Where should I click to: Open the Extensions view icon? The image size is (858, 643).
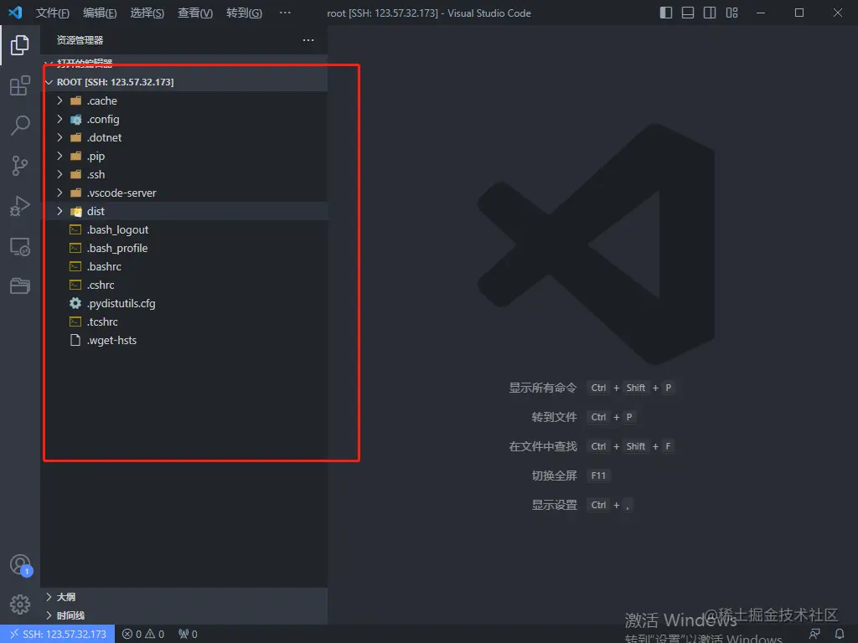pos(20,85)
